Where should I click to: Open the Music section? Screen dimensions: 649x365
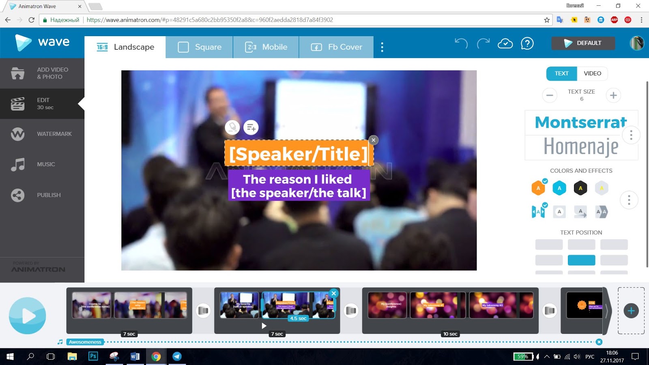point(42,164)
